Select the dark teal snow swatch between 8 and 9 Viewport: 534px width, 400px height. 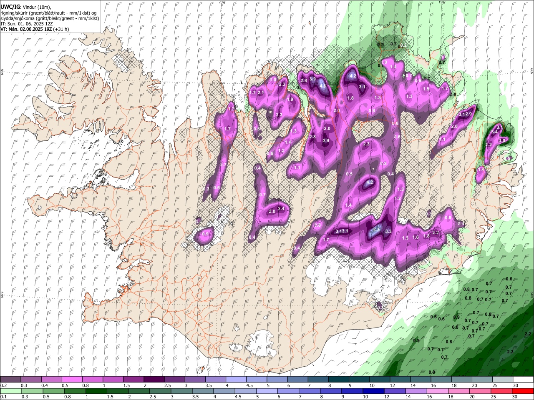click(x=338, y=380)
